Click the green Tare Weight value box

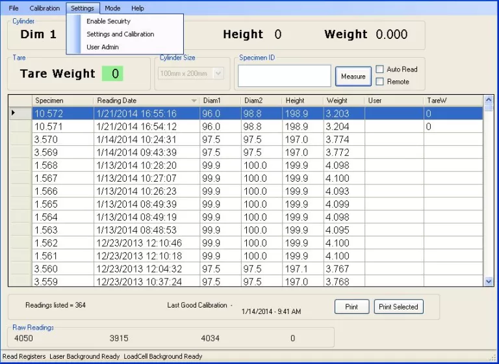pos(112,74)
